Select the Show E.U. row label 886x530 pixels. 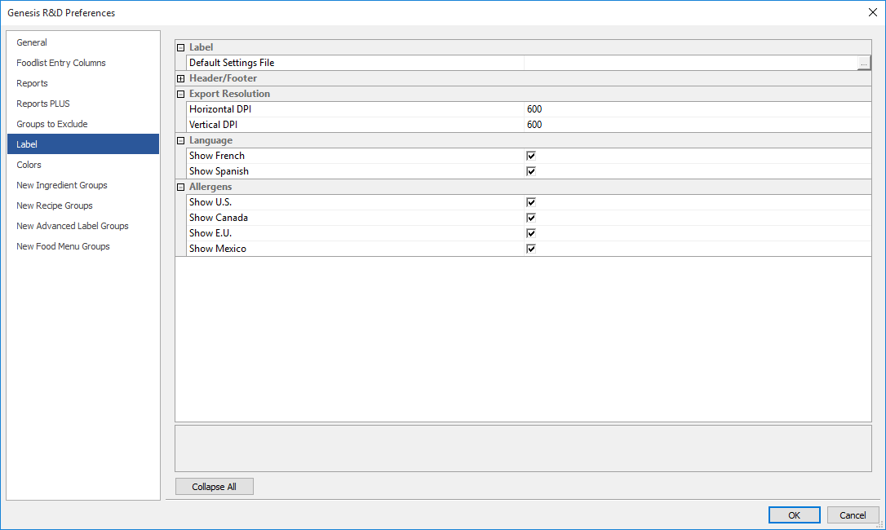210,233
